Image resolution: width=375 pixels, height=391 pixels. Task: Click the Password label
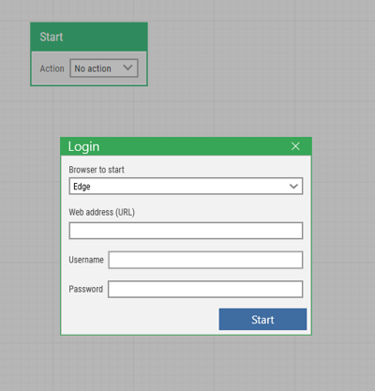pos(86,289)
